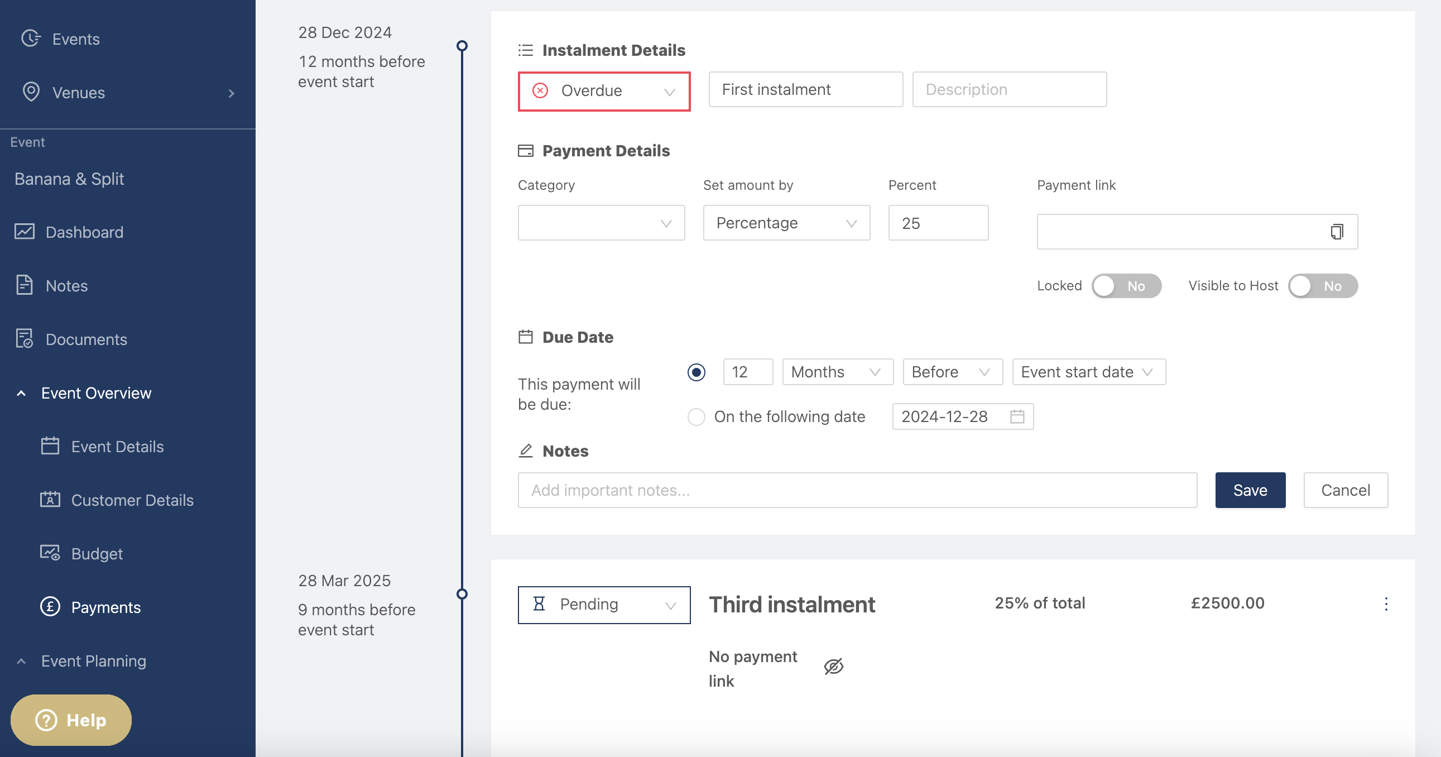Image resolution: width=1441 pixels, height=757 pixels.
Task: Open the Overdue status dropdown
Action: [604, 91]
